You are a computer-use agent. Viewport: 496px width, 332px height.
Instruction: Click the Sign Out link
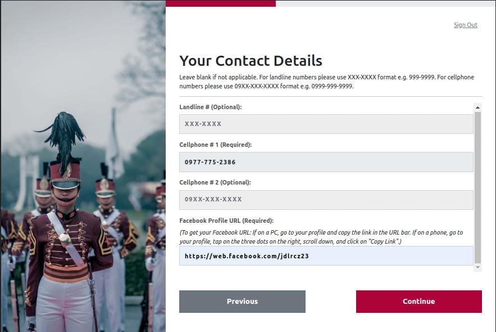465,25
